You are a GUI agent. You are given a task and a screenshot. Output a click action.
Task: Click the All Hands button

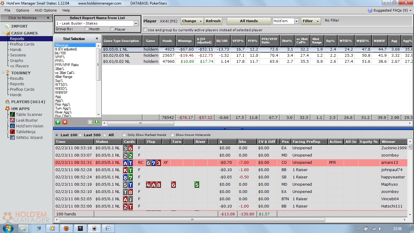pyautogui.click(x=249, y=21)
